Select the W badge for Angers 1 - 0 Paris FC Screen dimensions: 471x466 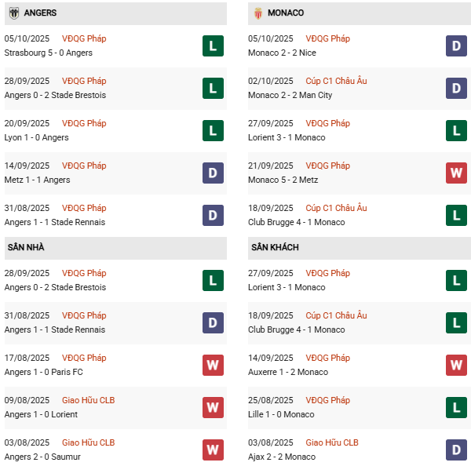(213, 366)
